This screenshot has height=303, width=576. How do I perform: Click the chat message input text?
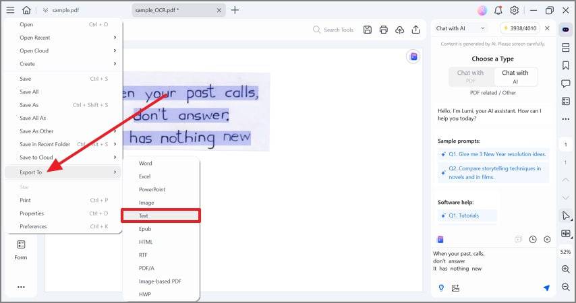(459, 261)
